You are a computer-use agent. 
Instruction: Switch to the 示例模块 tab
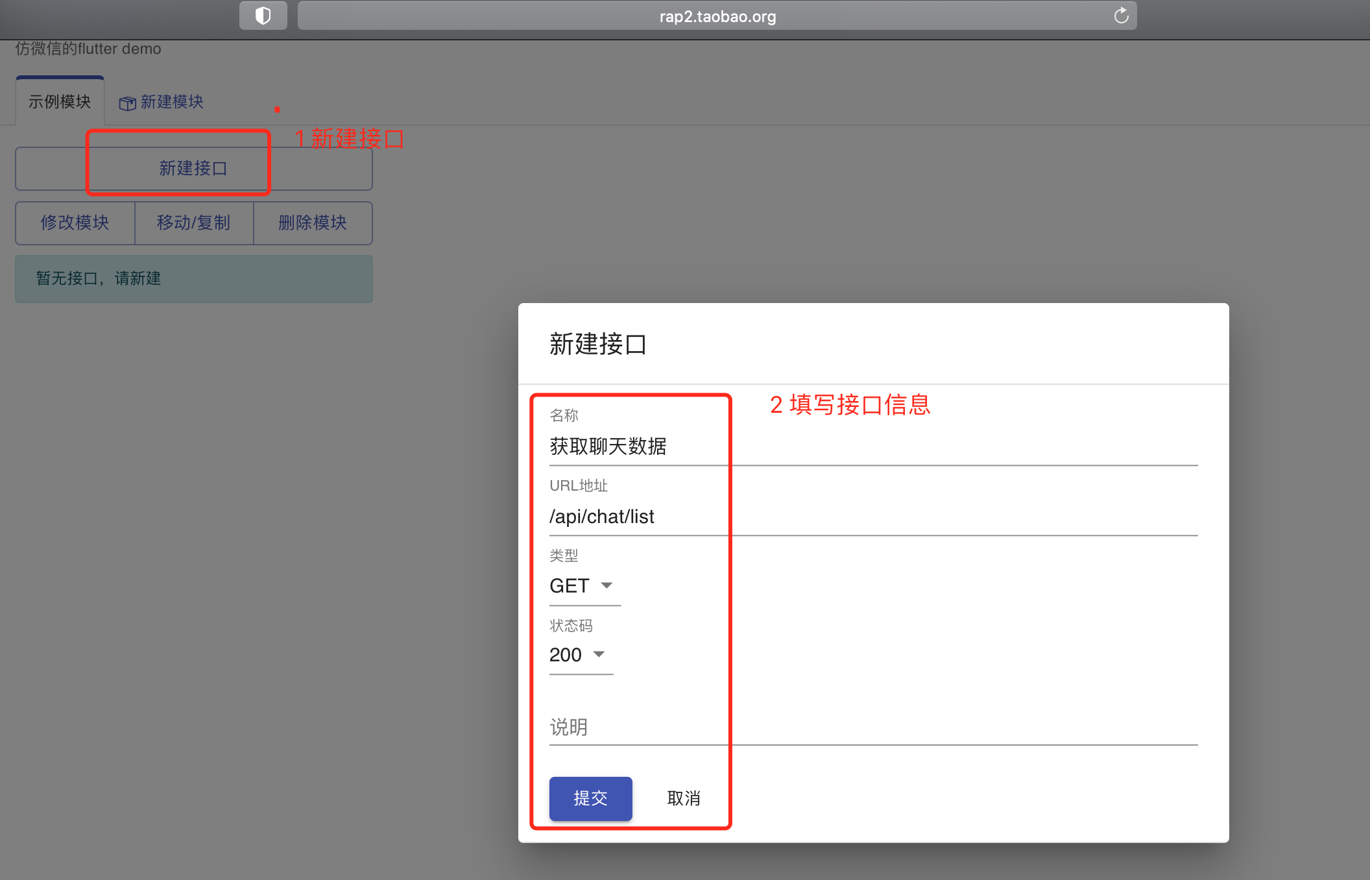pyautogui.click(x=60, y=102)
